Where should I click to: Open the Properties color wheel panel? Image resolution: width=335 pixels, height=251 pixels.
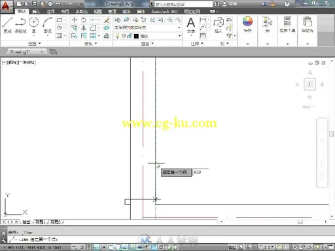[247, 24]
